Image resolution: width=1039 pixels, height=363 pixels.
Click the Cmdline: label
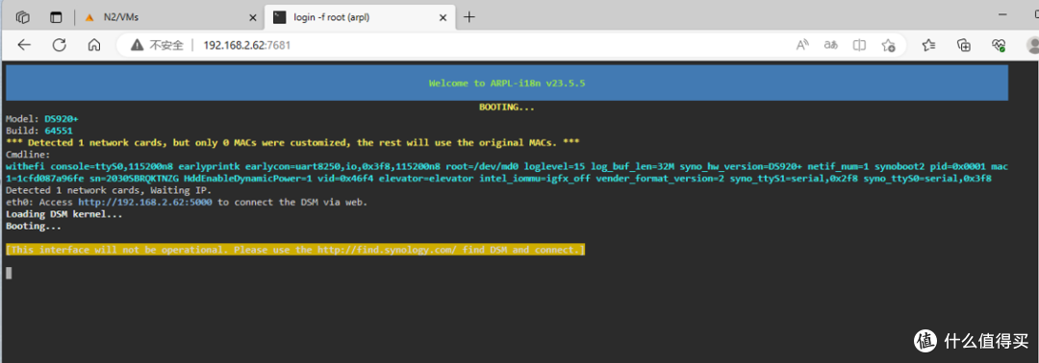click(x=29, y=155)
